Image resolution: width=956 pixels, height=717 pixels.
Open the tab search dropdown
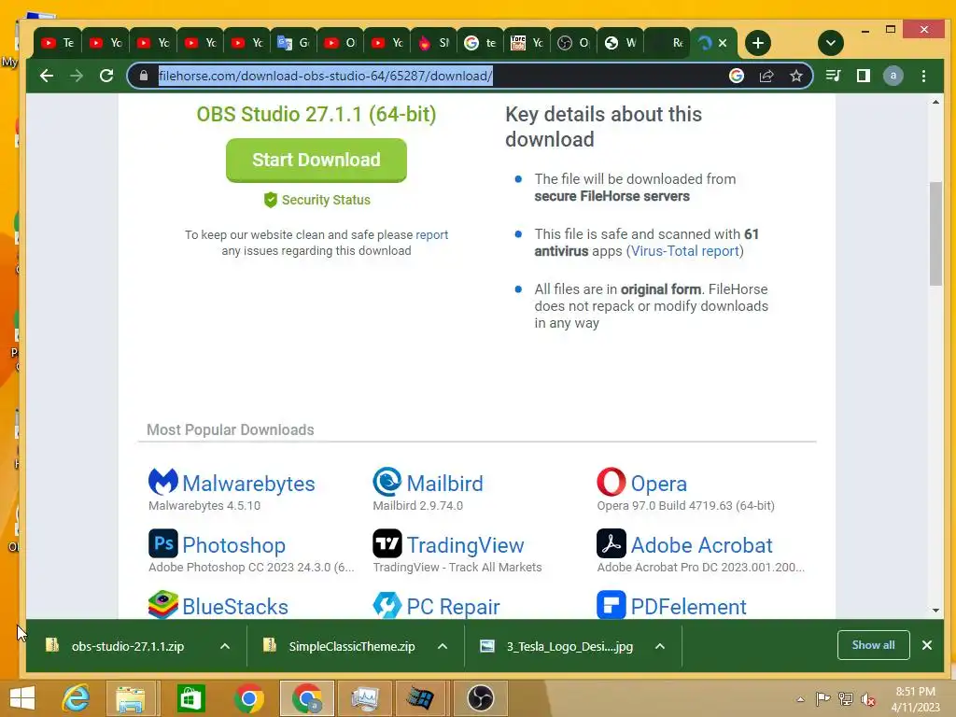(830, 43)
